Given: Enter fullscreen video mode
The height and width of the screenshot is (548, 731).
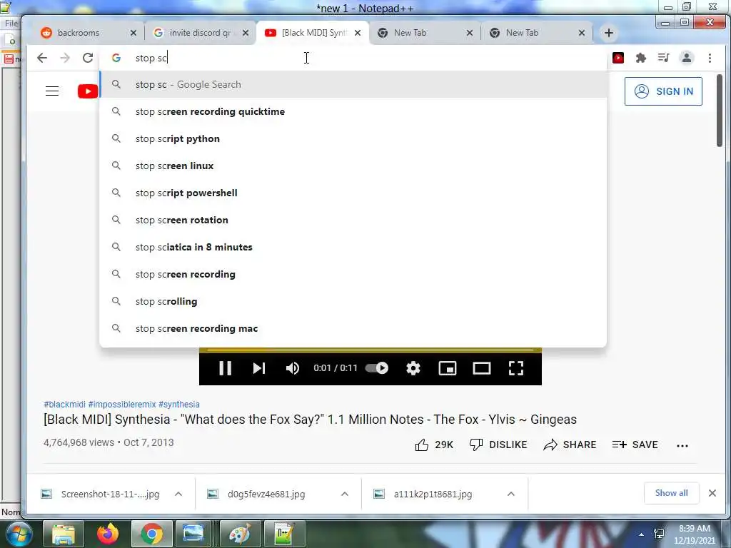Looking at the screenshot, I should pos(516,368).
